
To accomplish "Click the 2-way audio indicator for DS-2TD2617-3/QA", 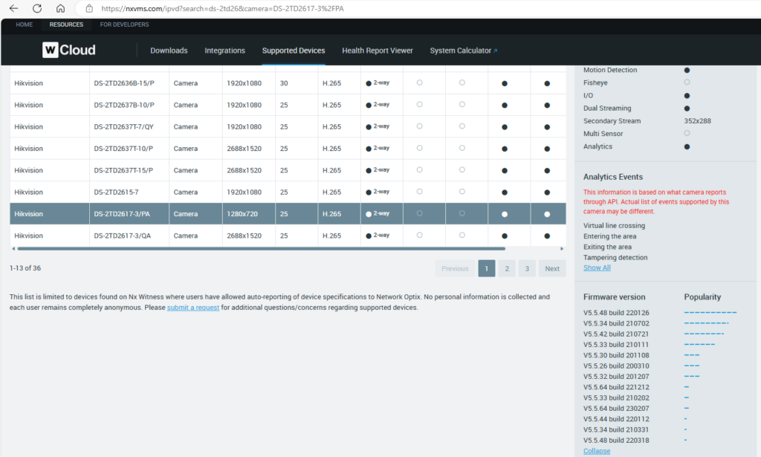I will tap(378, 236).
